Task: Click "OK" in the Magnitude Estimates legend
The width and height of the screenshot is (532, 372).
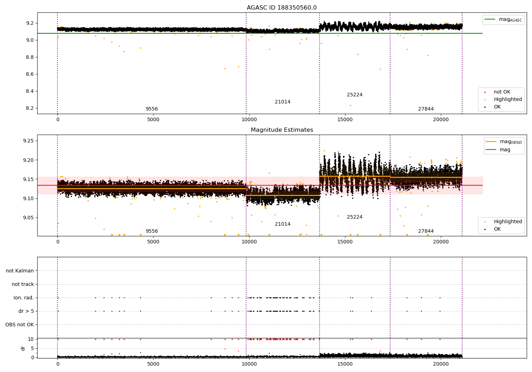Action: [497, 229]
